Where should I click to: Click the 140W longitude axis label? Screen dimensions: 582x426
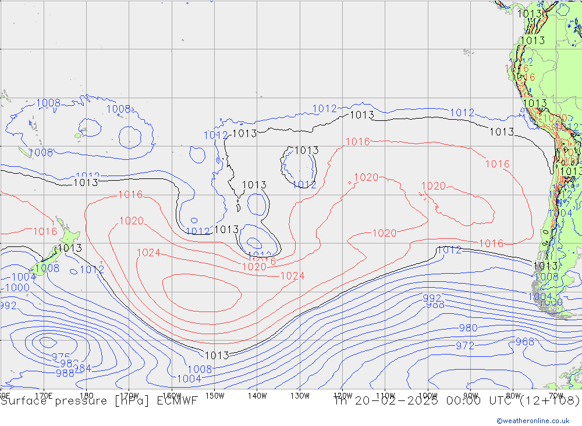point(258,396)
